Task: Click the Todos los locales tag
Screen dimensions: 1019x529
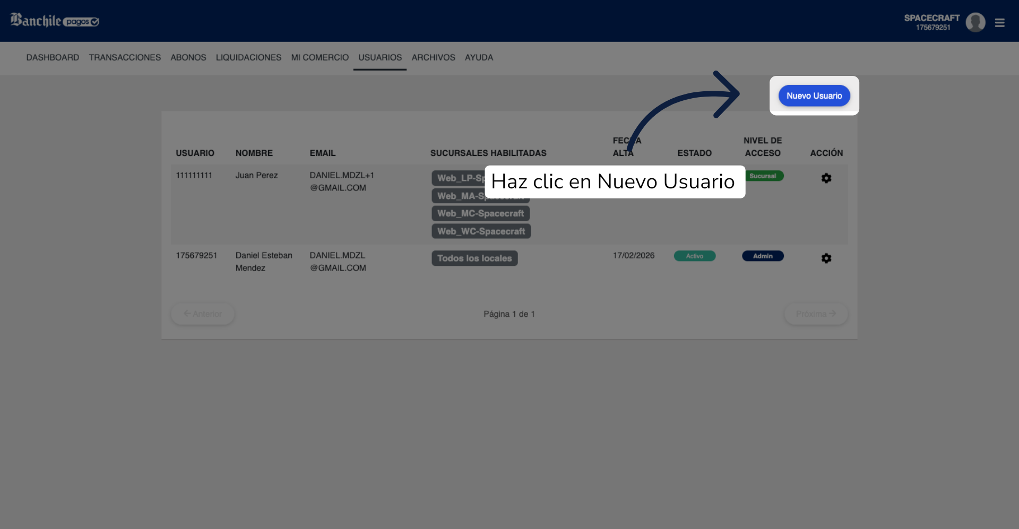Action: point(474,258)
